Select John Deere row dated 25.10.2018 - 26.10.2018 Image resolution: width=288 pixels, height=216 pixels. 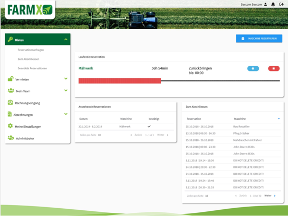click(233, 154)
